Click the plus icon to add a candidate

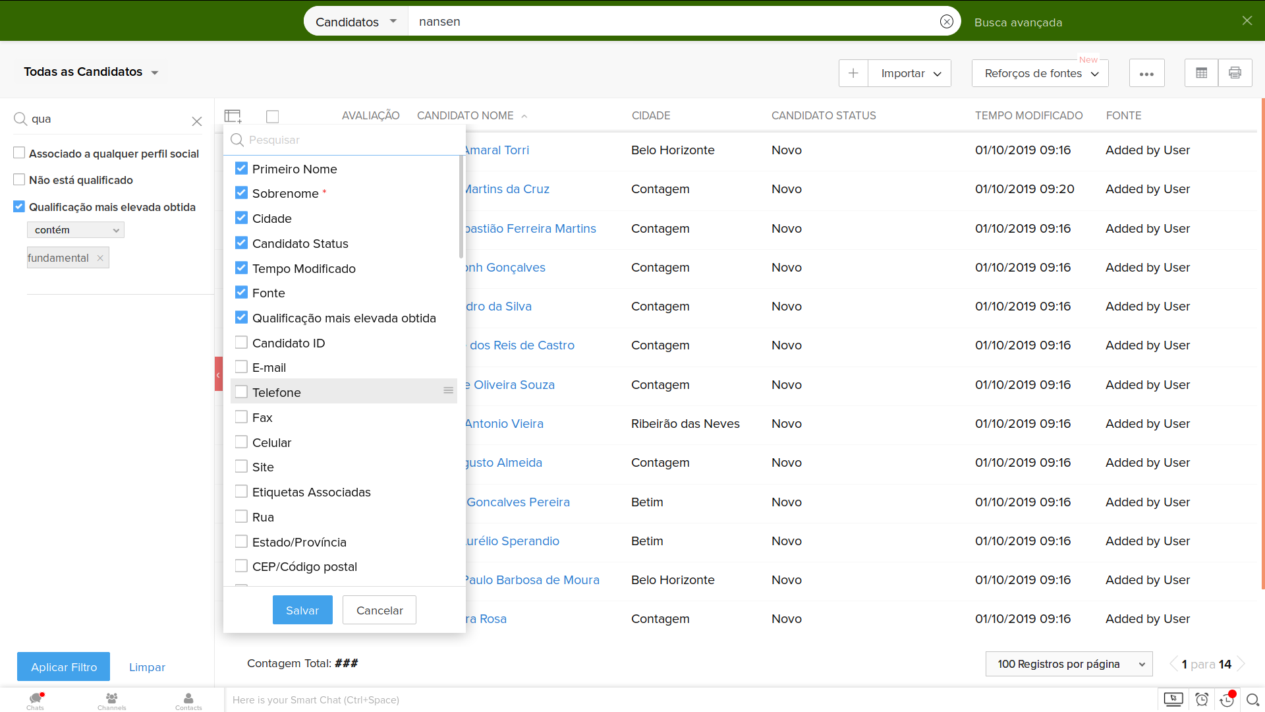coord(853,73)
